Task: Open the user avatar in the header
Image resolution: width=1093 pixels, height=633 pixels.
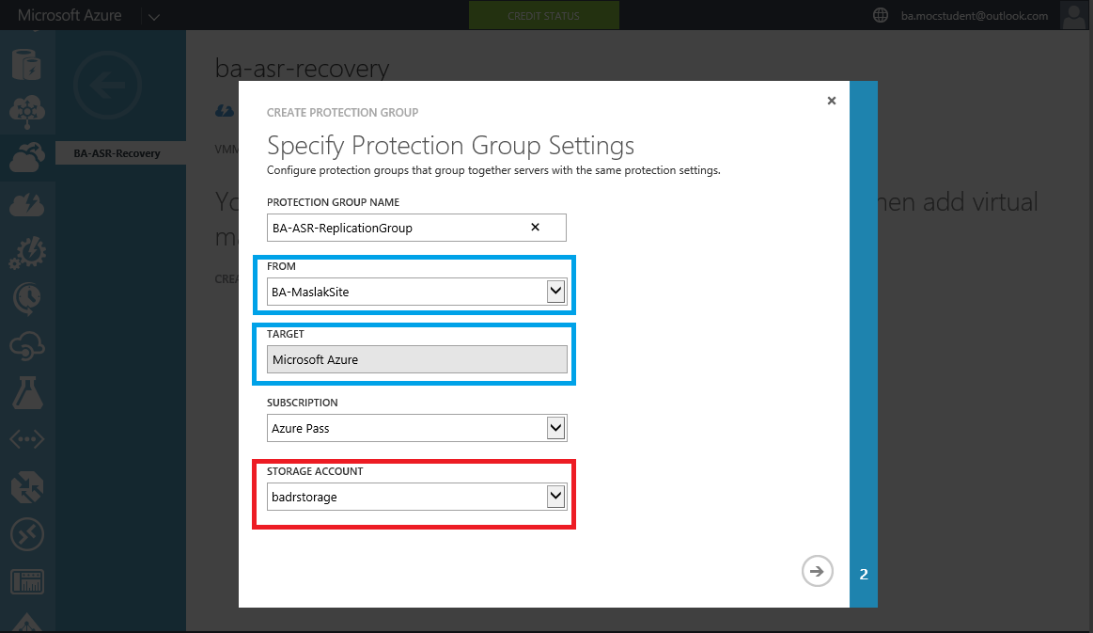Action: point(1074,15)
